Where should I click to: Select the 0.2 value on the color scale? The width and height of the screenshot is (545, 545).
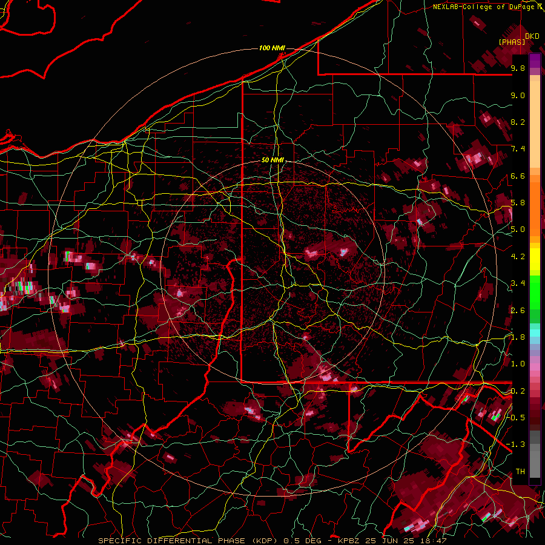518,391
